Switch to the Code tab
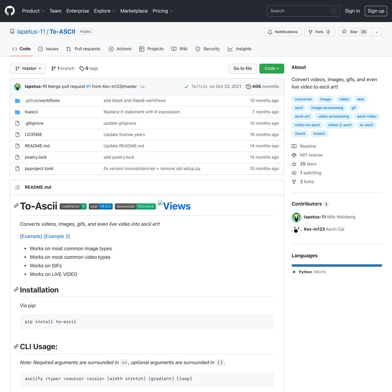The height and width of the screenshot is (392, 392). [22, 49]
